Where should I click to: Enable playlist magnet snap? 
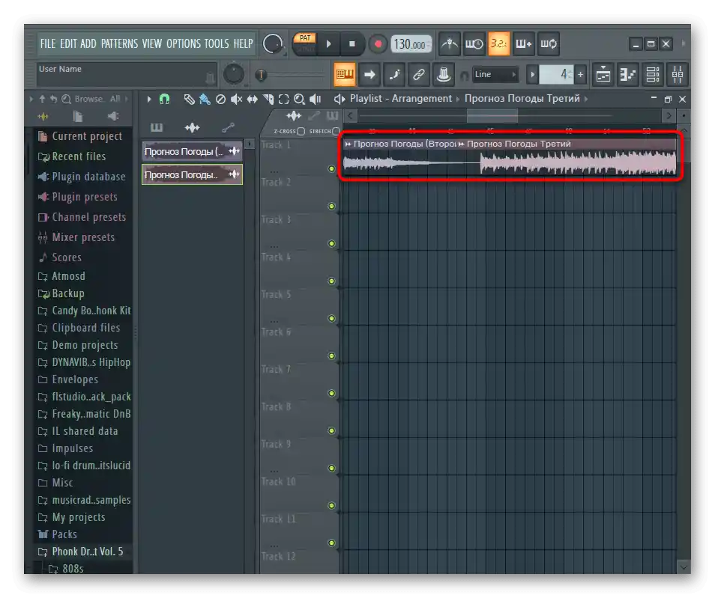click(x=164, y=99)
